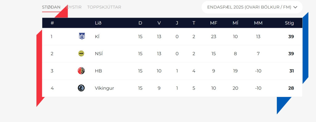Click the MF column header
The image size is (316, 122).
click(x=214, y=23)
